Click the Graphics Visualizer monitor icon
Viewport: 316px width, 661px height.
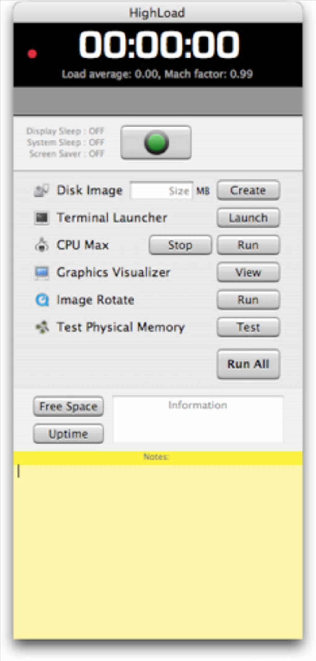point(42,273)
